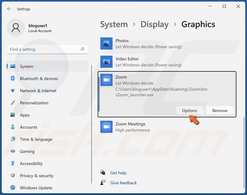Open Privacy & security settings
Image resolution: width=247 pixels, height=195 pixels.
[x=48, y=176]
